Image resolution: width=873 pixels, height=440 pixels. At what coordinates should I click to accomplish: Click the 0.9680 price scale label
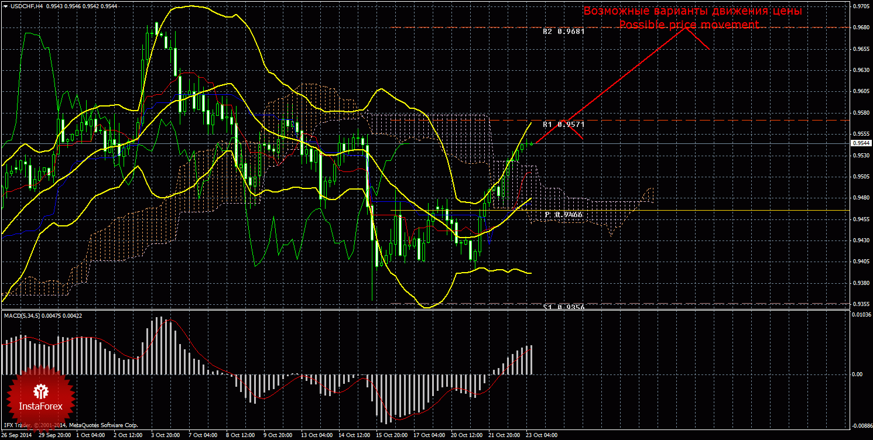pos(861,27)
